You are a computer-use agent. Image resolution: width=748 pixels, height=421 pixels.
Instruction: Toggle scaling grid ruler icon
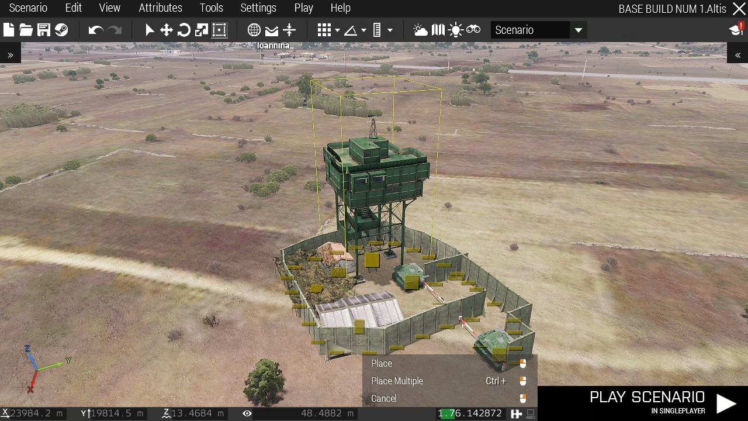point(377,30)
